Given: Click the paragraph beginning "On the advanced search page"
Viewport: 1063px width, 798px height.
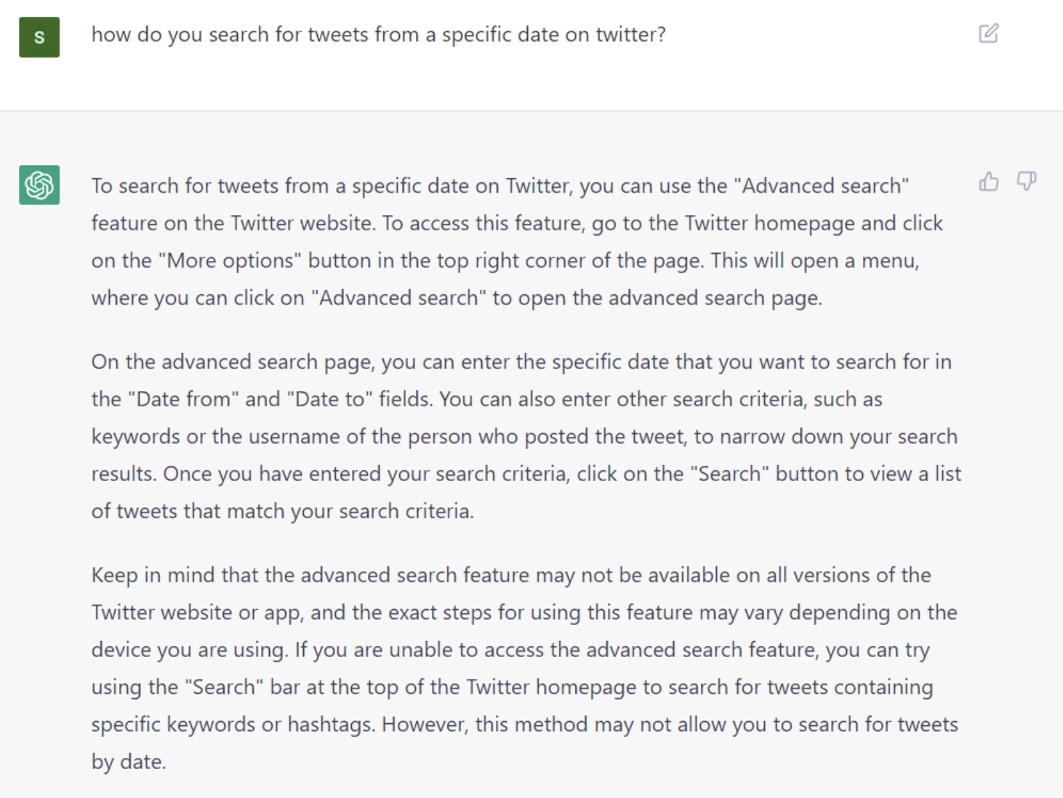Looking at the screenshot, I should (x=524, y=436).
